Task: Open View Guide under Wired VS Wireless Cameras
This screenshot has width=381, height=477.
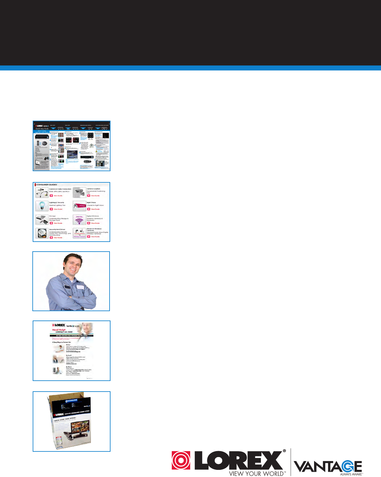Action: click(x=93, y=237)
